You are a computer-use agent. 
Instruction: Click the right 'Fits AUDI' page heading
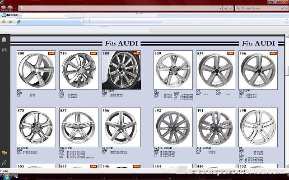[x=258, y=44]
